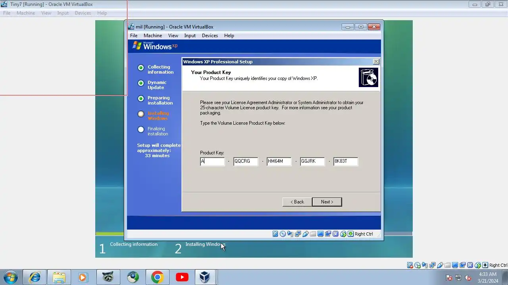Screen dimensions: 508x285
Task: Open Machine menu in mil window
Action: click(153, 36)
